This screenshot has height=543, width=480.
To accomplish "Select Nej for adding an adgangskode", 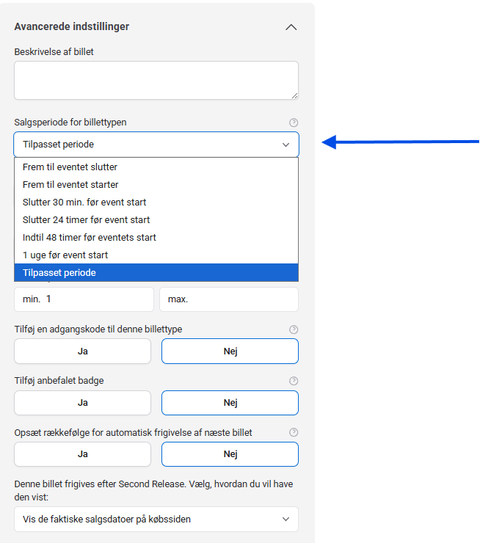I will click(230, 351).
